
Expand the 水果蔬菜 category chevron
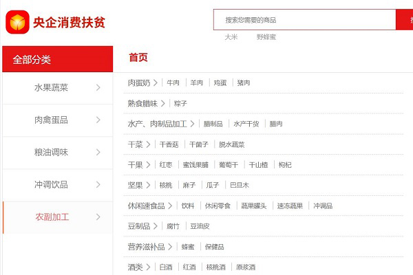(98, 87)
